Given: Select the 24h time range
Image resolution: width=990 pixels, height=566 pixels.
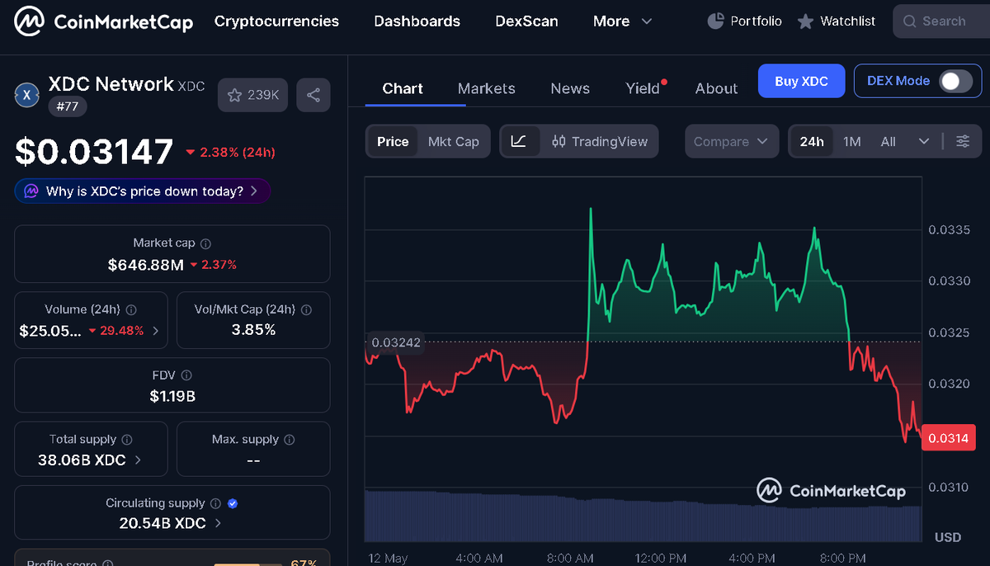Looking at the screenshot, I should [812, 141].
